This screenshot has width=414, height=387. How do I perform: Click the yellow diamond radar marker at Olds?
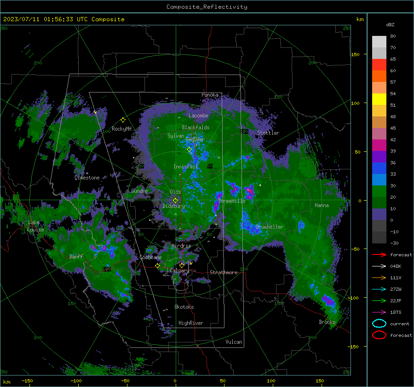tap(175, 201)
